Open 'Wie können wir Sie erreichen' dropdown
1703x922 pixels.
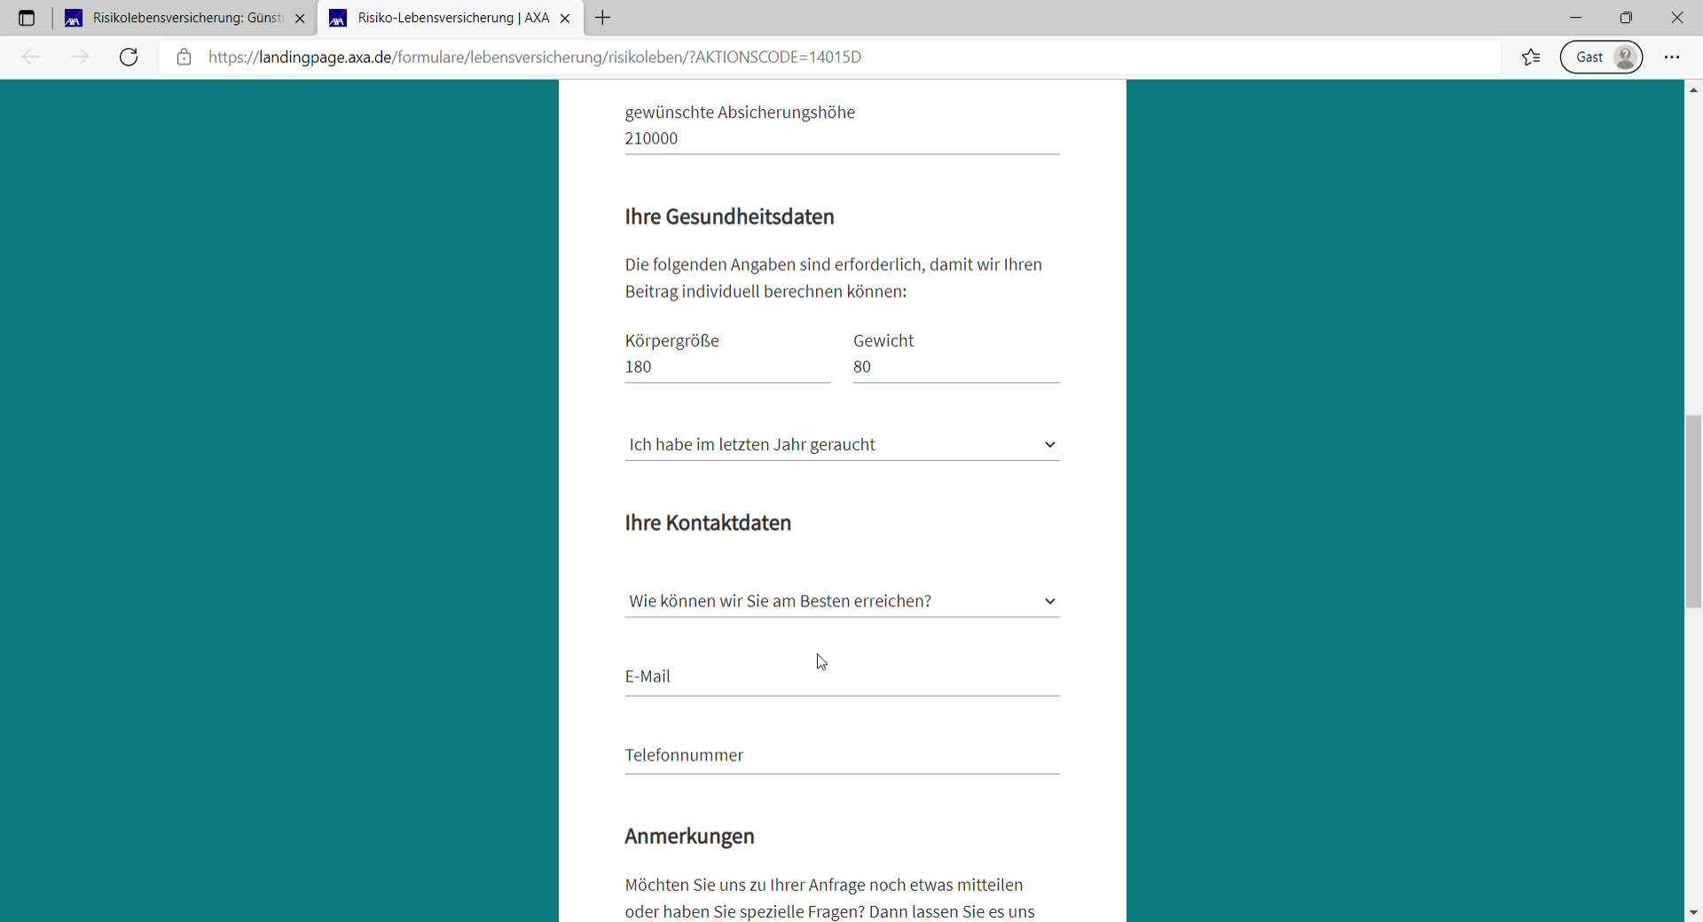[841, 601]
